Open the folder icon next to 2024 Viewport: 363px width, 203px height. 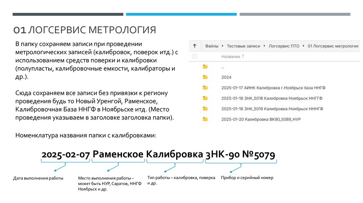(x=205, y=77)
